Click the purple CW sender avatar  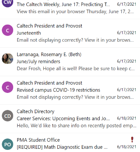coord(7,2)
